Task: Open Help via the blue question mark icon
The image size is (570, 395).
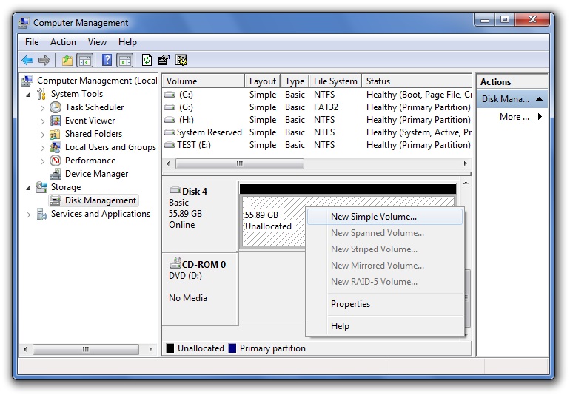Action: 107,61
